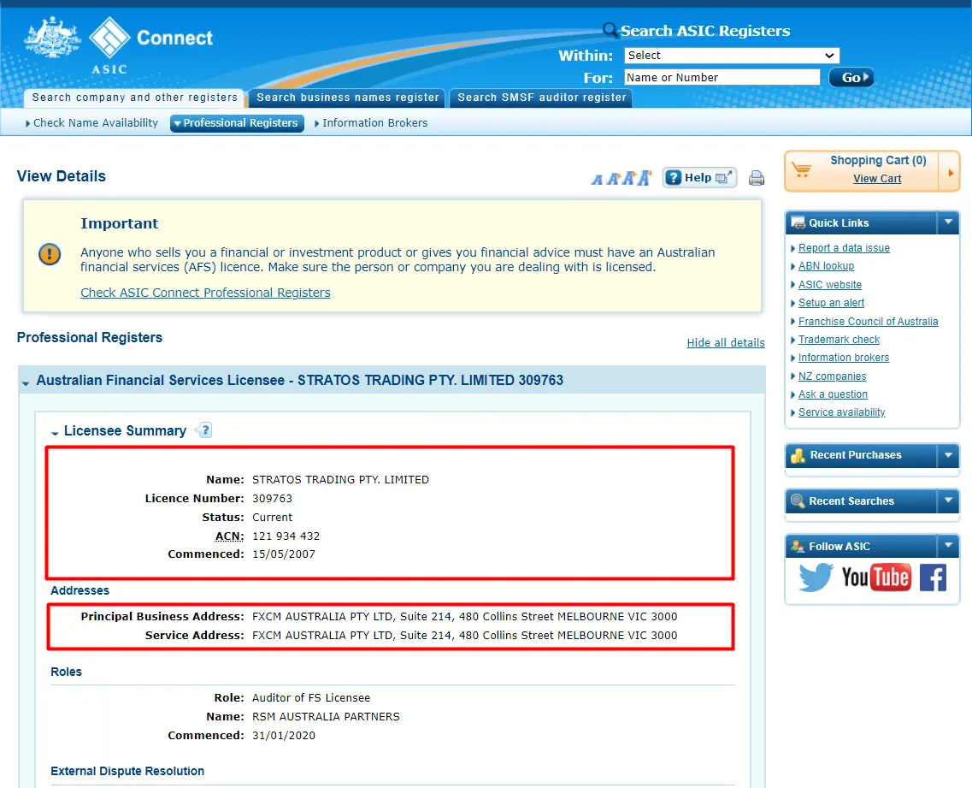The width and height of the screenshot is (972, 788).
Task: Collapse the Licensee Summary section
Action: tap(55, 432)
